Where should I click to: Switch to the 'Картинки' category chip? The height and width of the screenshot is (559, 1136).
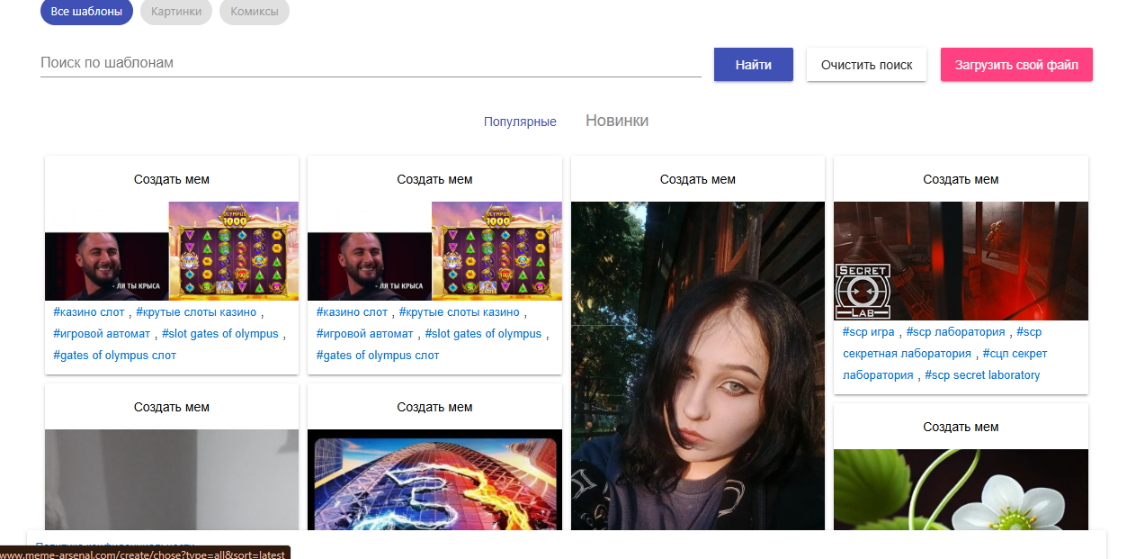point(176,12)
